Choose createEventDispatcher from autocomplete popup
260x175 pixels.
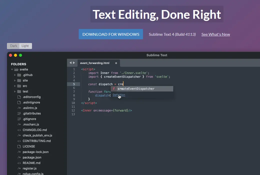click(x=142, y=88)
